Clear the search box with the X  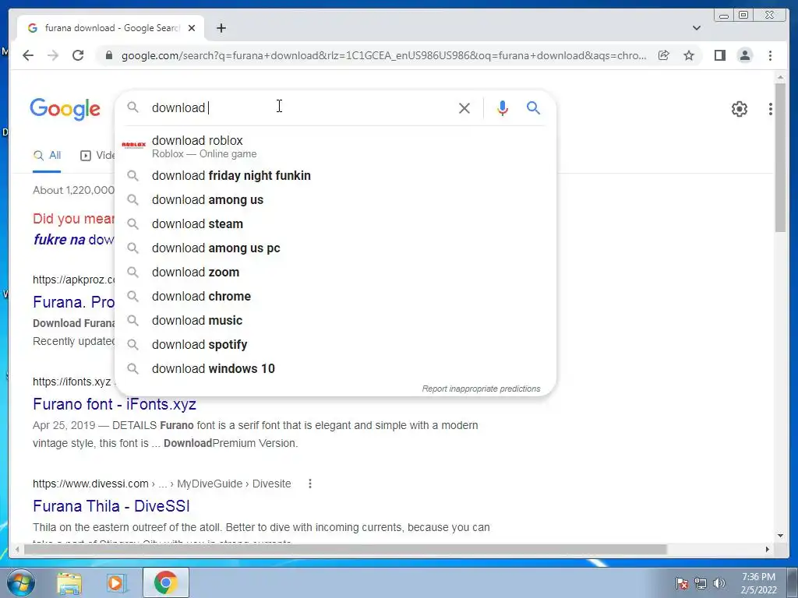click(x=464, y=107)
